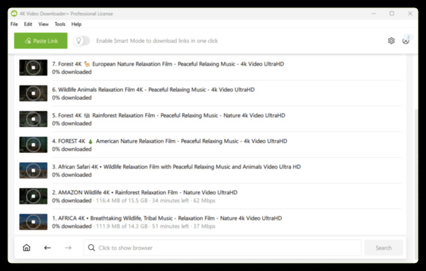Minimize the 4K Video Downloader window
The image size is (426, 271).
pyautogui.click(x=374, y=13)
